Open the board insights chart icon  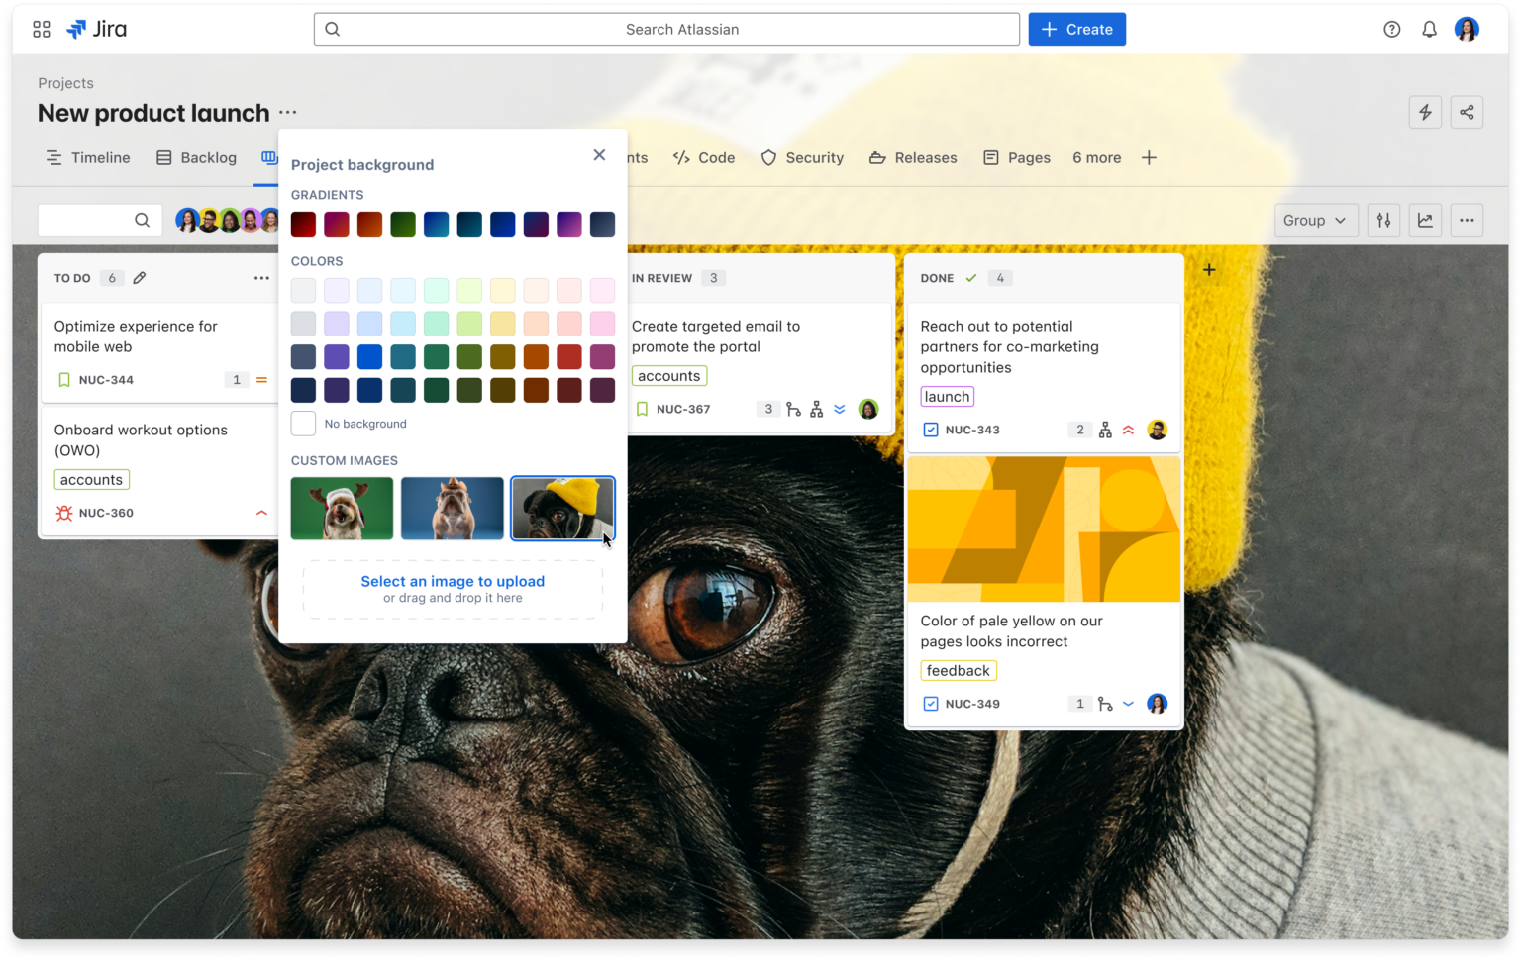click(1425, 220)
